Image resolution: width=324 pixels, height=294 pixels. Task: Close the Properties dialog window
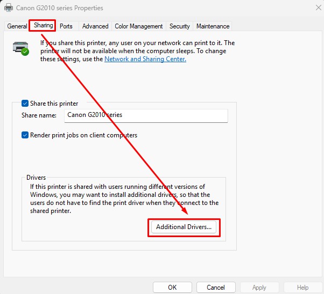pyautogui.click(x=319, y=8)
